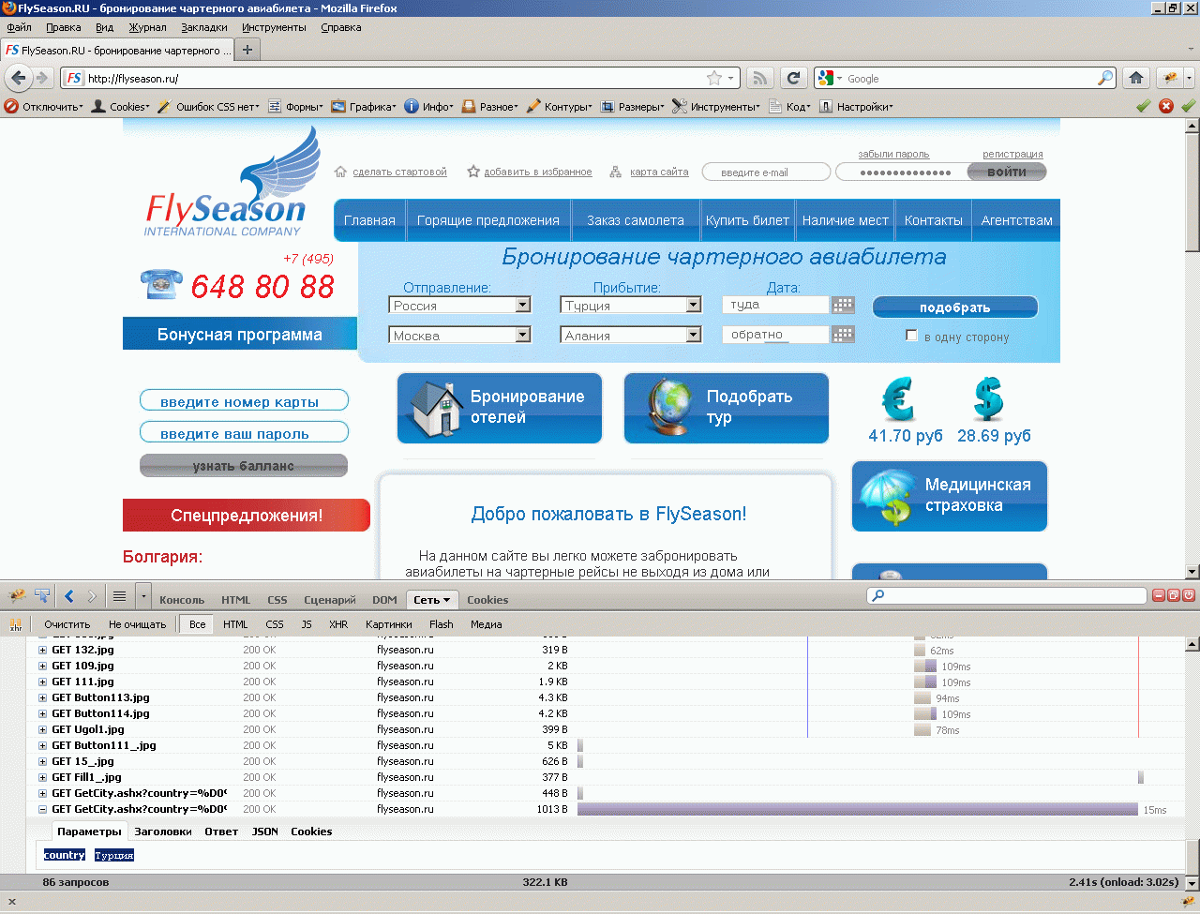The height and width of the screenshot is (914, 1200).
Task: Click the euro currency rate icon
Action: pyautogui.click(x=898, y=399)
